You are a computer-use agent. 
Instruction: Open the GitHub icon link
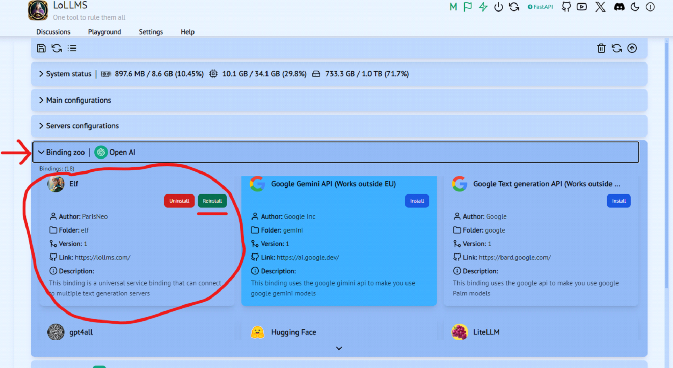[566, 7]
